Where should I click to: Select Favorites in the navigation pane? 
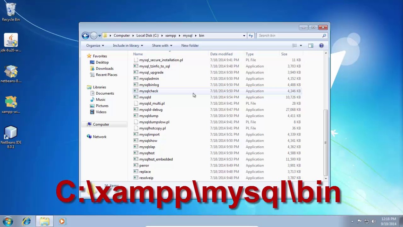click(x=100, y=56)
